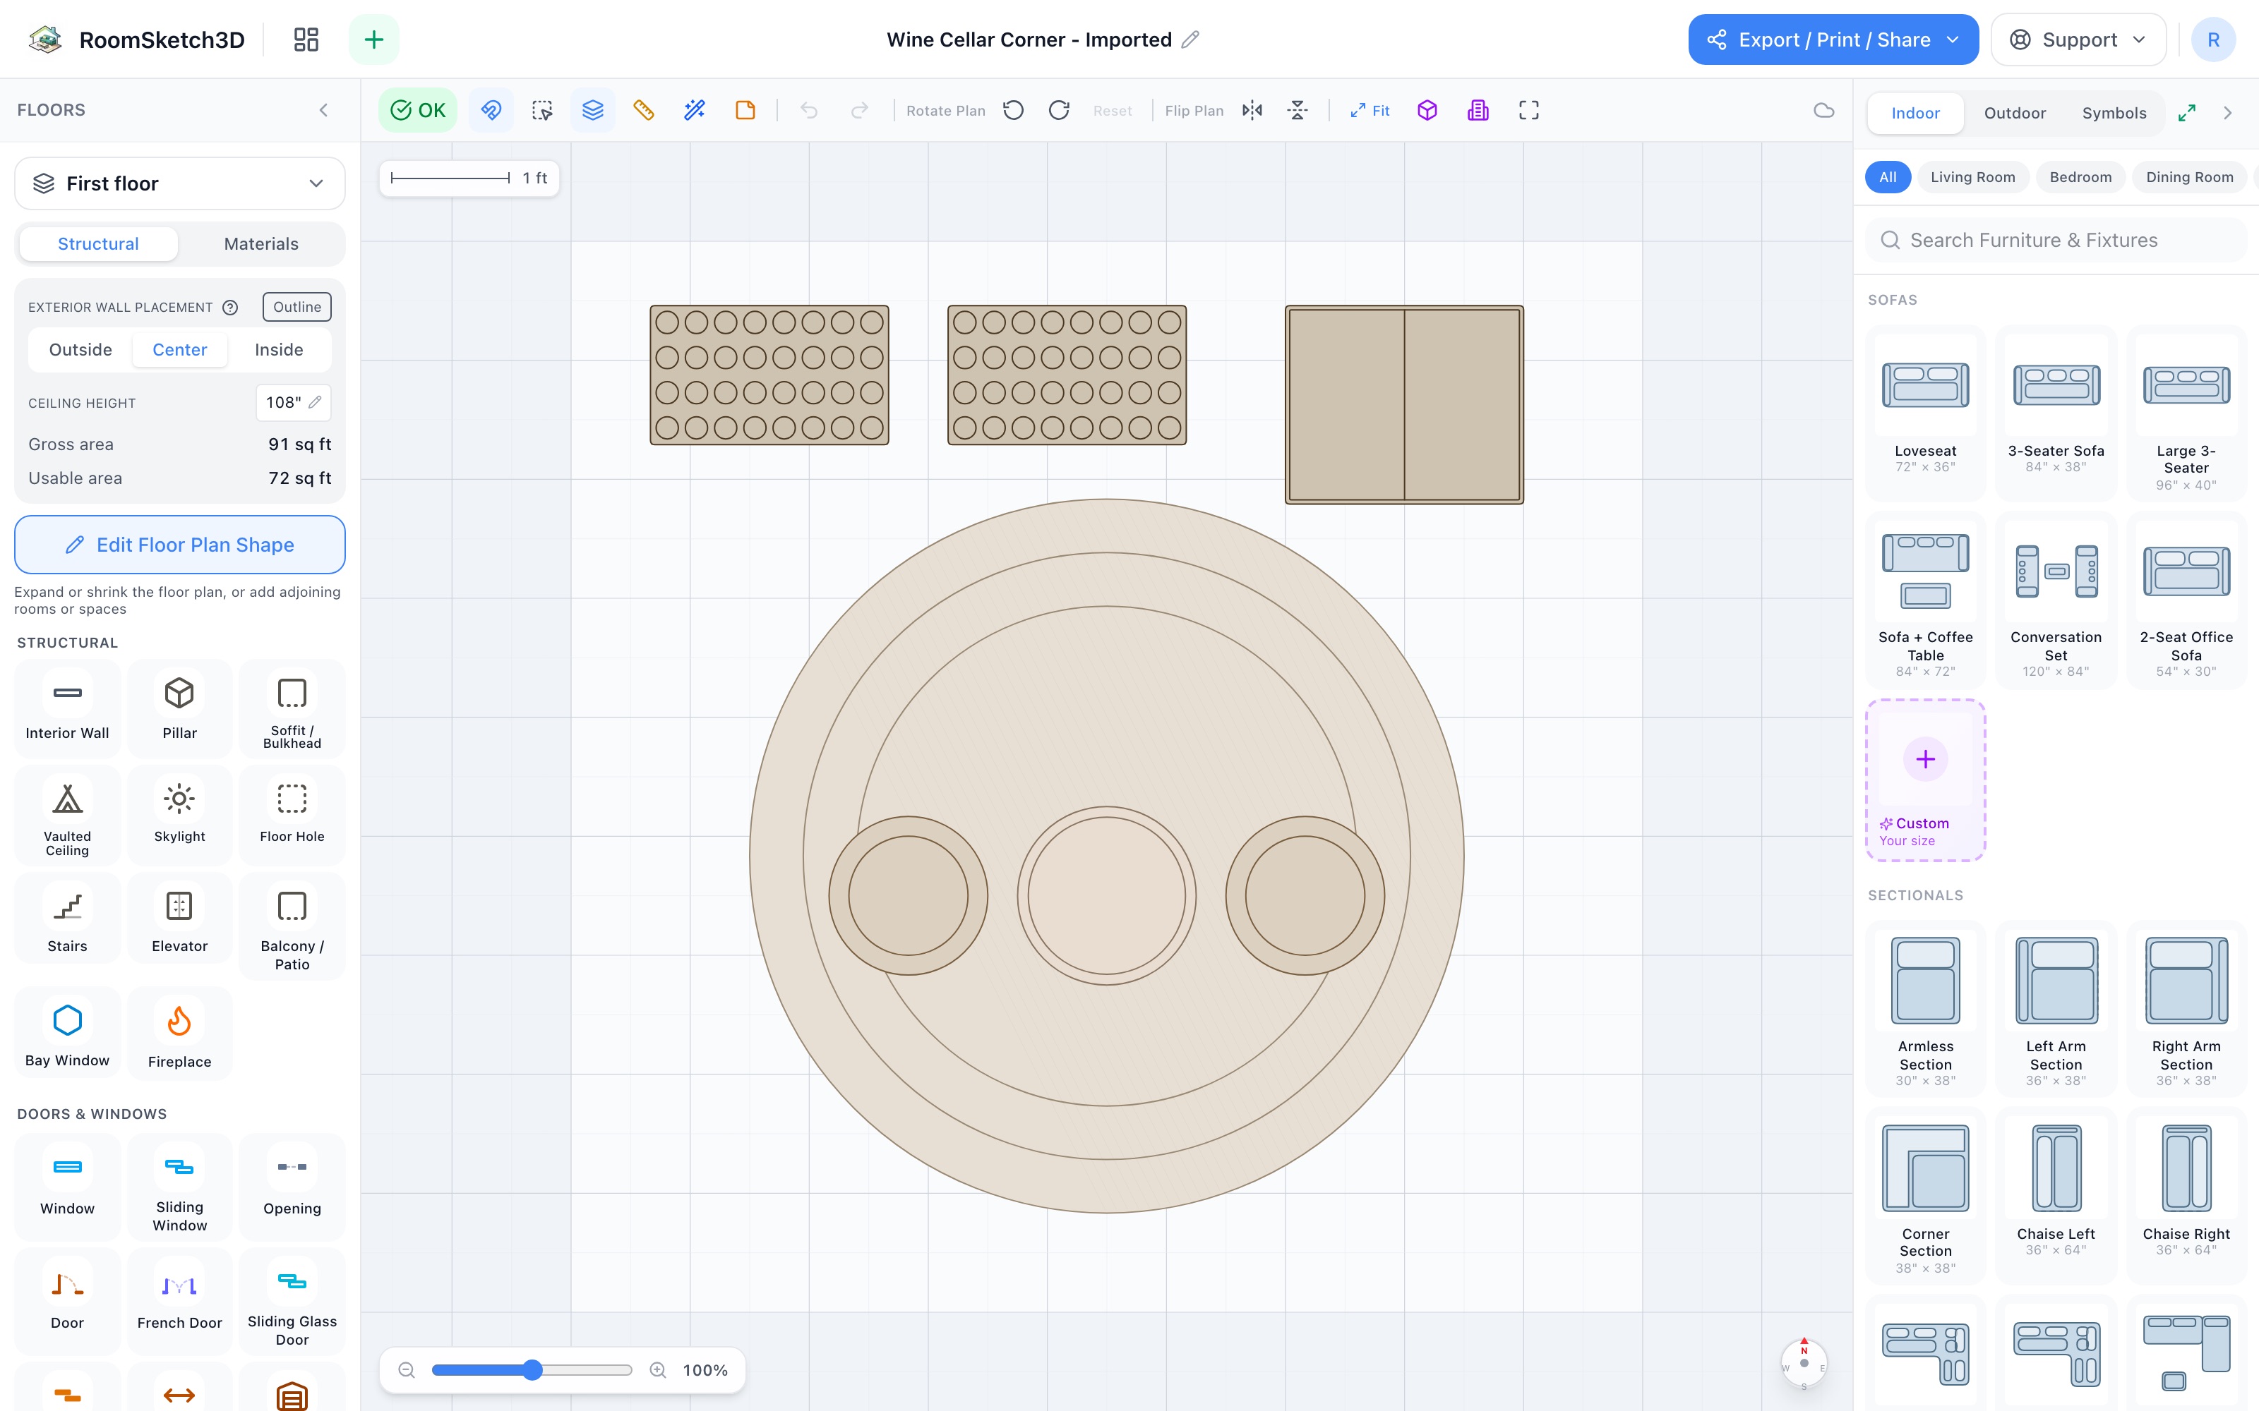Edit the ceiling height value 108"
This screenshot has height=1411, width=2259.
click(293, 402)
